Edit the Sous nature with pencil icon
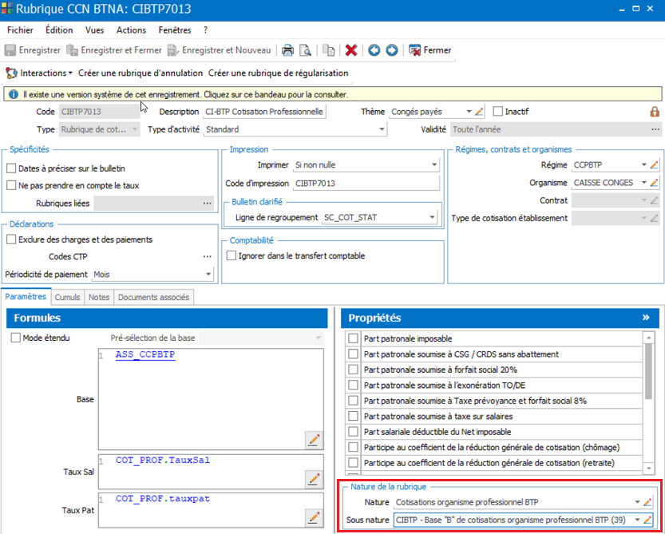665x534 pixels. pyautogui.click(x=647, y=520)
